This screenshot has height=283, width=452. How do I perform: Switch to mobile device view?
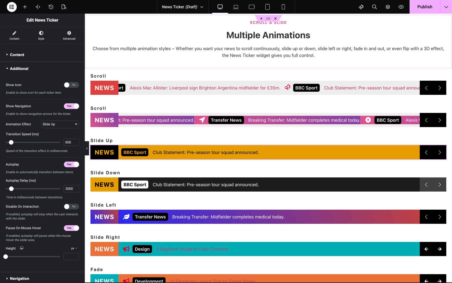pos(283,7)
